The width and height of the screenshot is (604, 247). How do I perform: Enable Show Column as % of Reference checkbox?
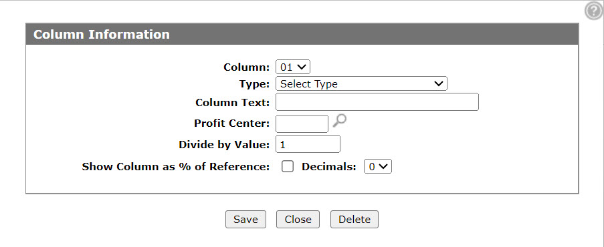288,167
